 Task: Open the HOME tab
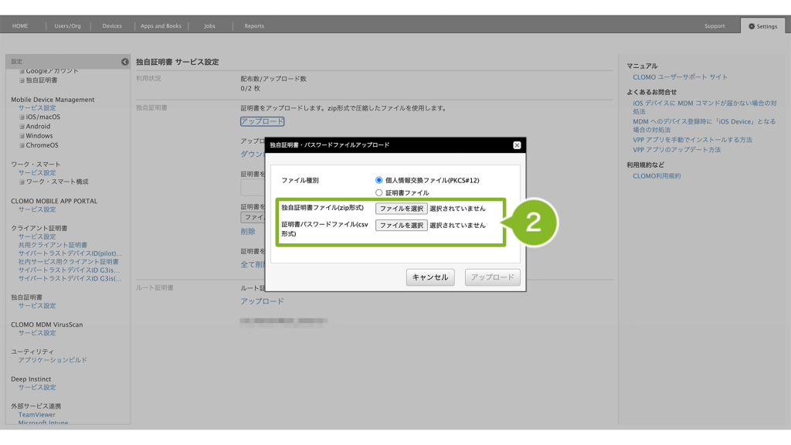coord(20,26)
